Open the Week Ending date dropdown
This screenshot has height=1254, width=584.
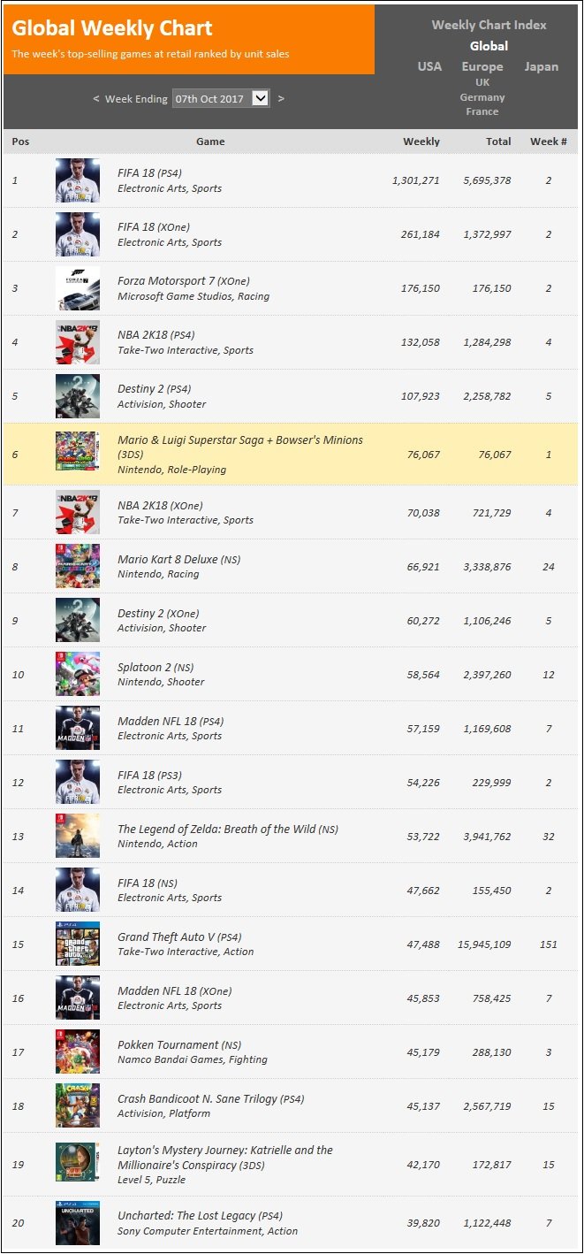pyautogui.click(x=220, y=98)
